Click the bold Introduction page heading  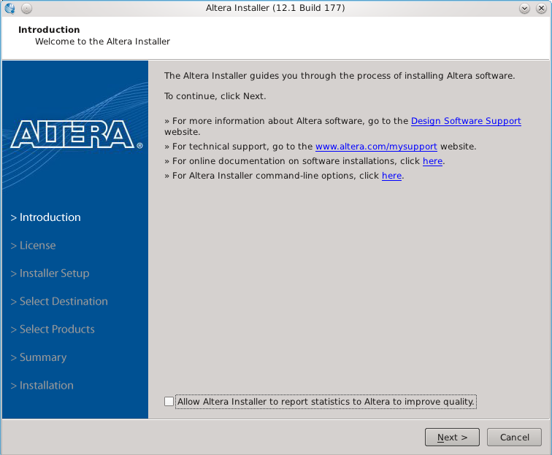[x=49, y=30]
